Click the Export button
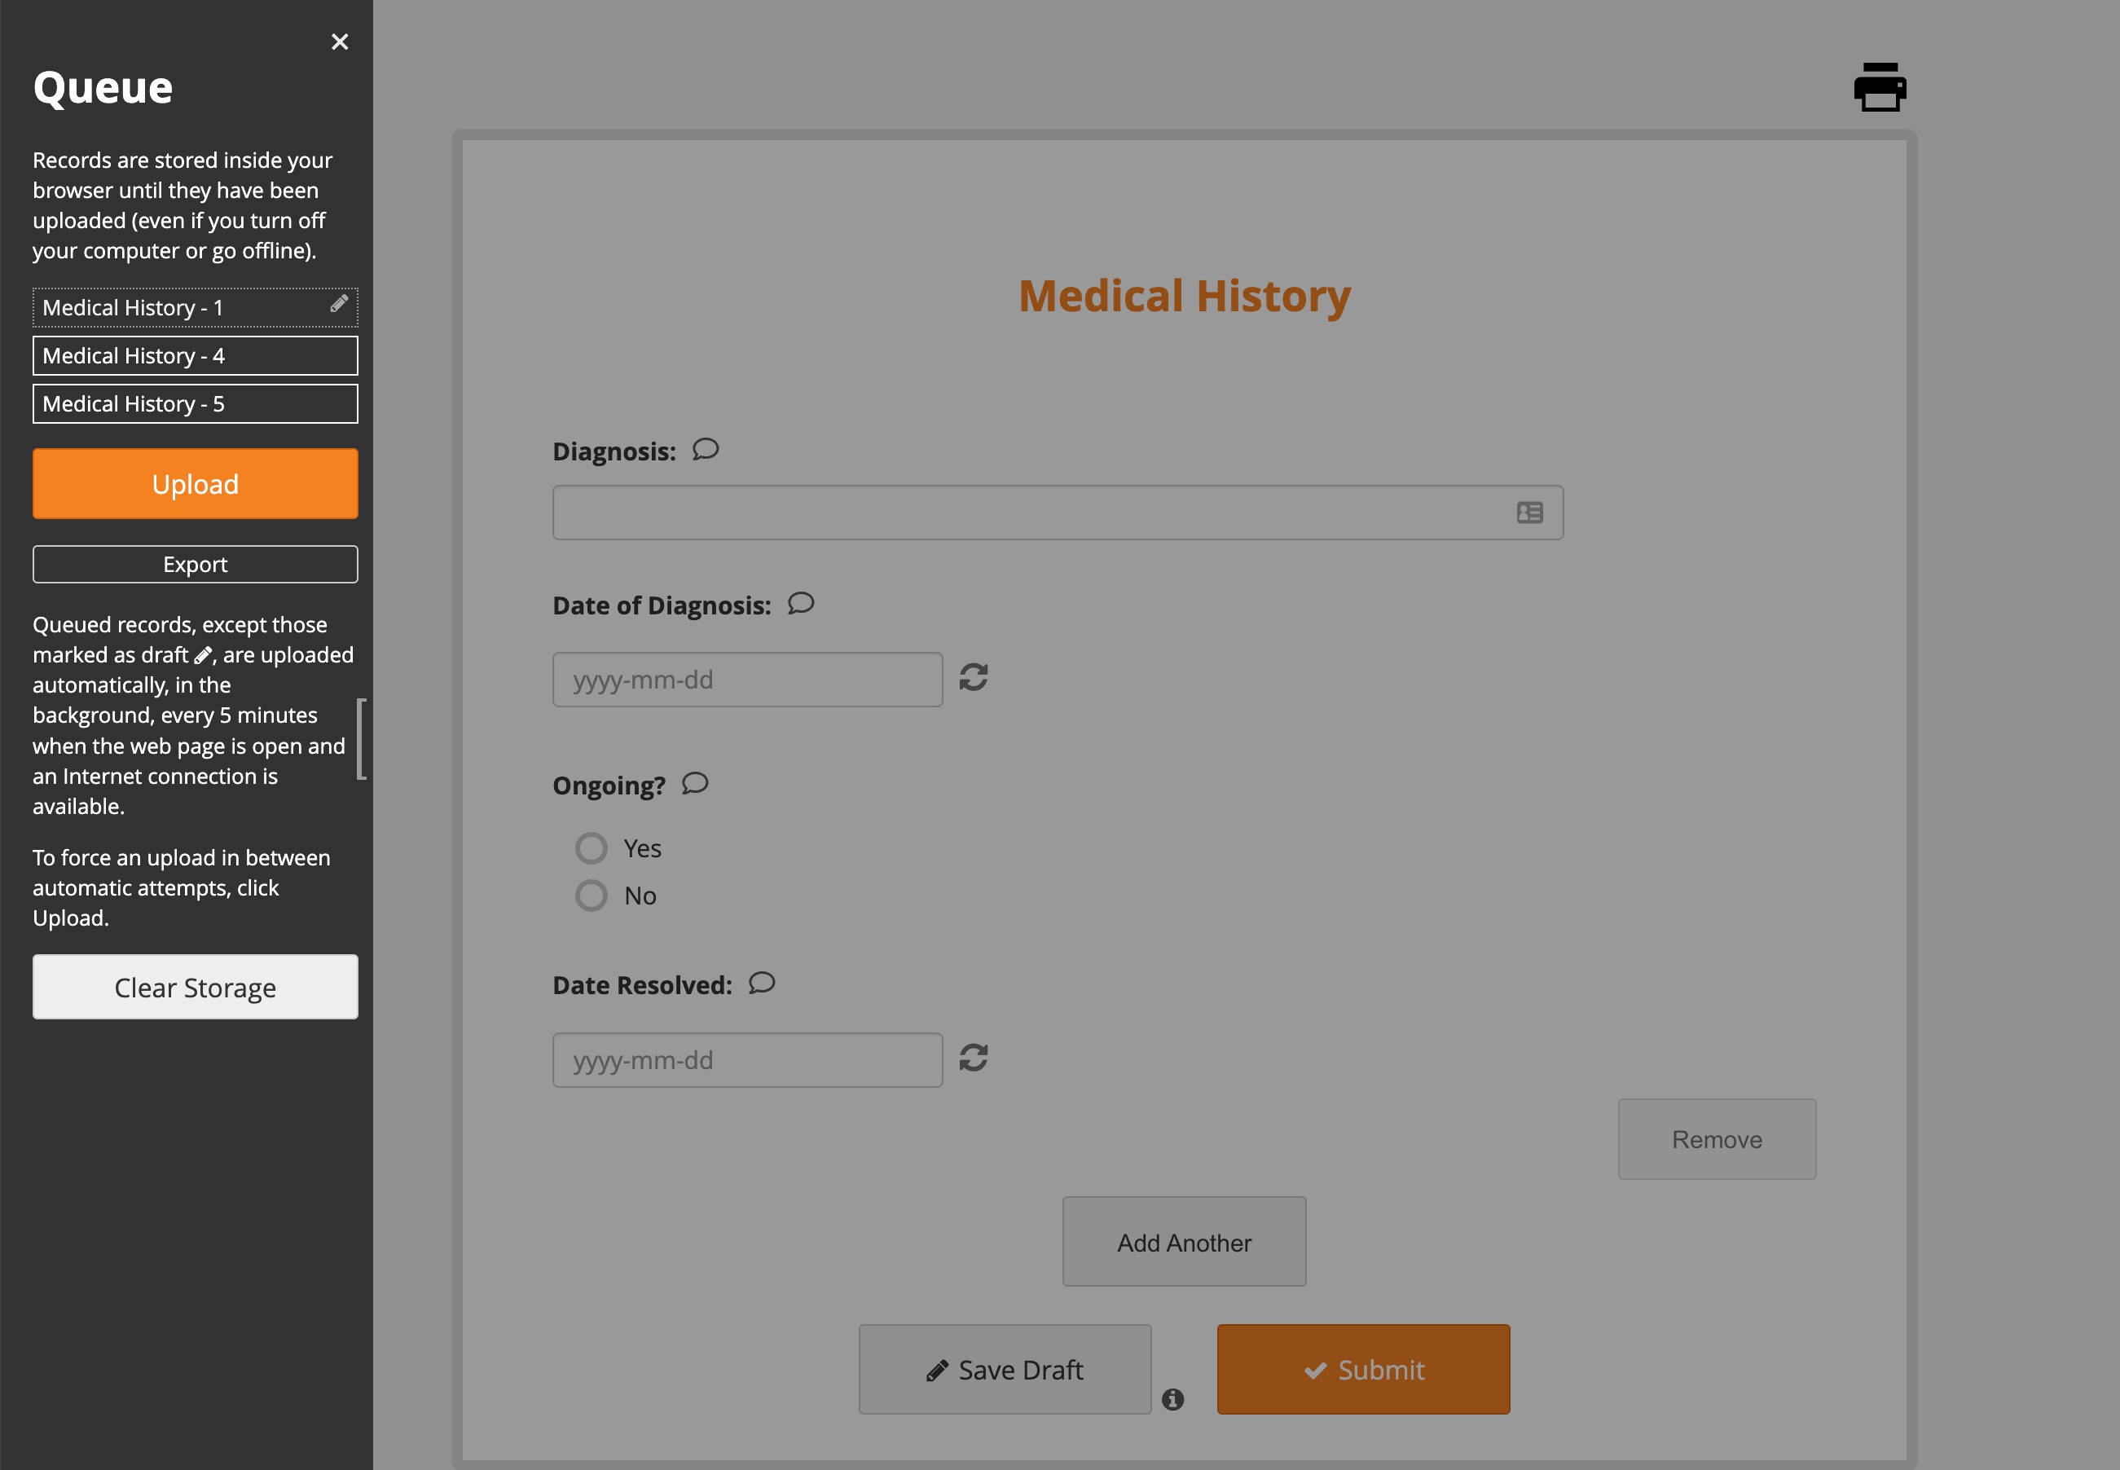The width and height of the screenshot is (2120, 1470). click(196, 565)
